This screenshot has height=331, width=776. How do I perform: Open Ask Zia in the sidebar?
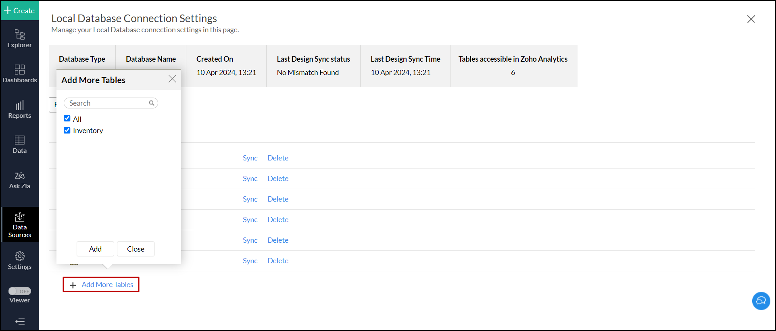click(19, 180)
